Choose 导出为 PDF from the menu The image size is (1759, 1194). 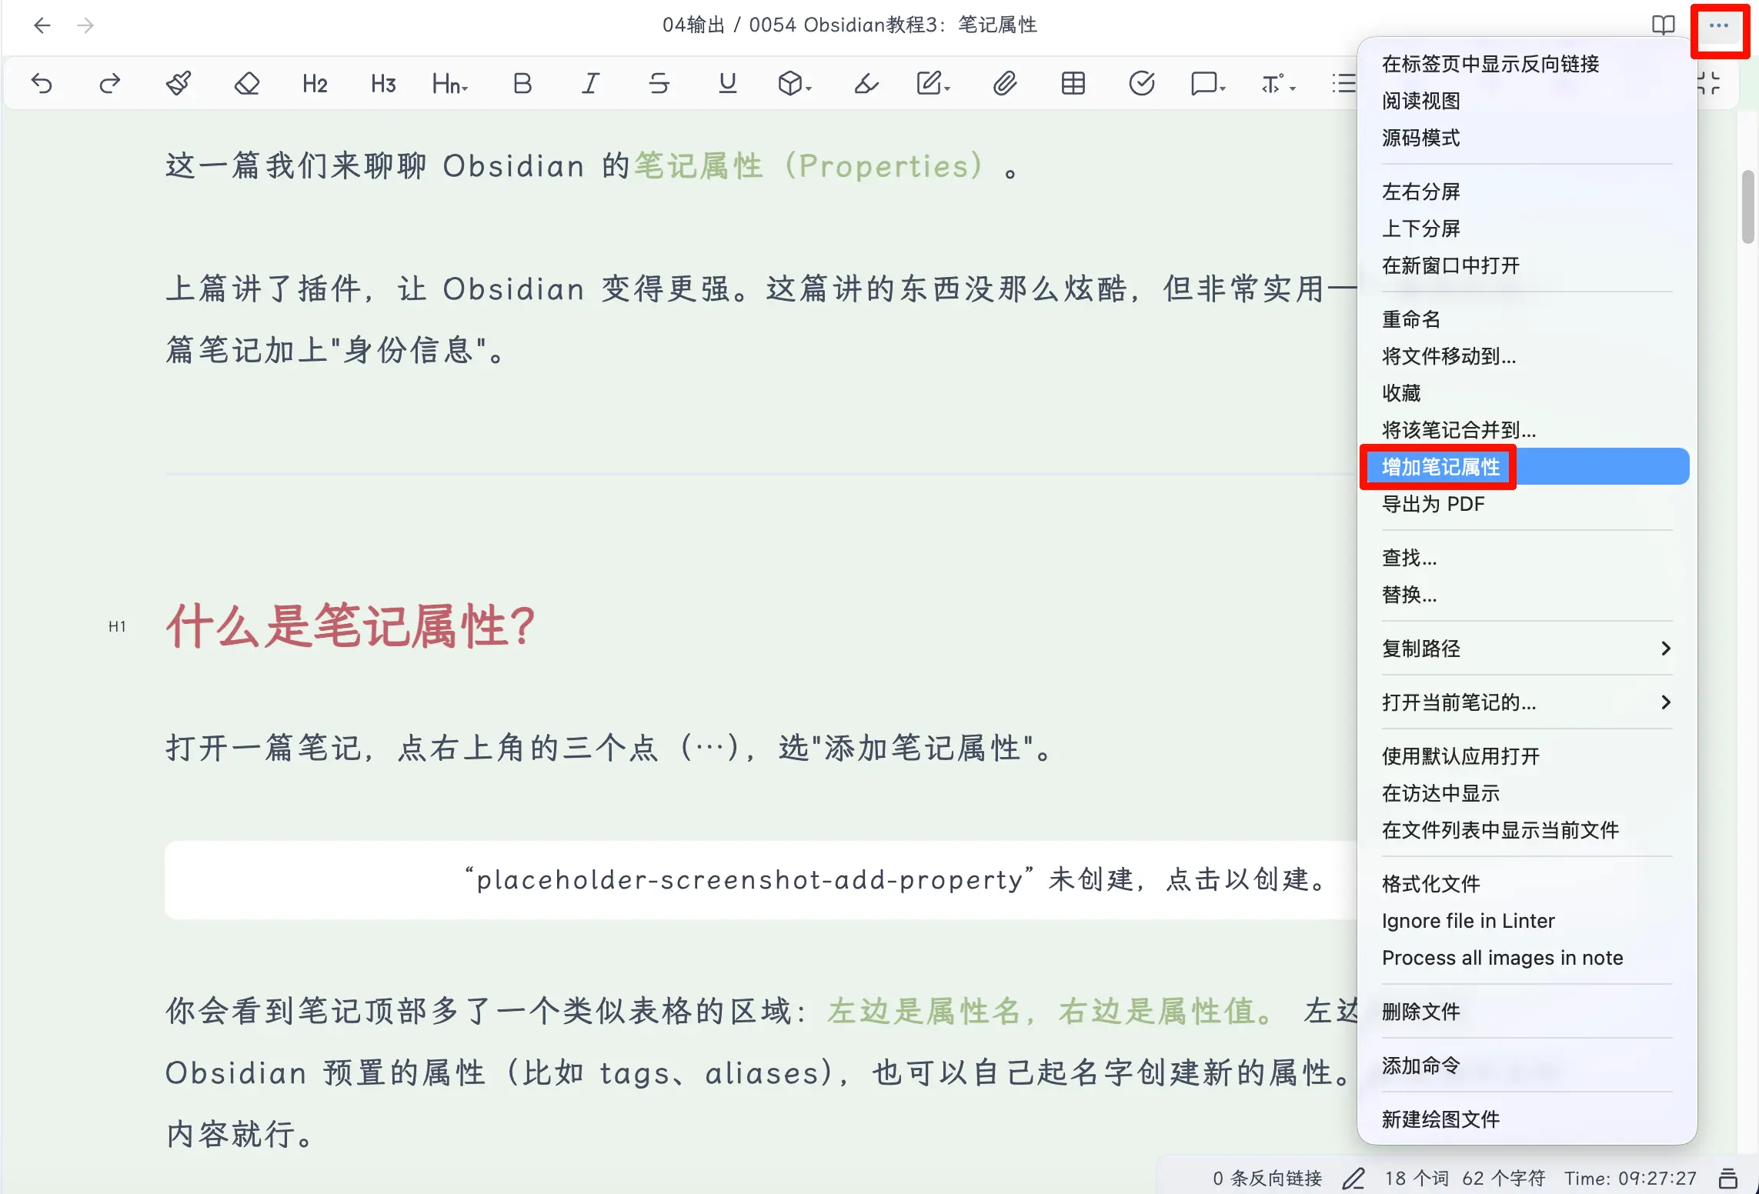click(1433, 504)
